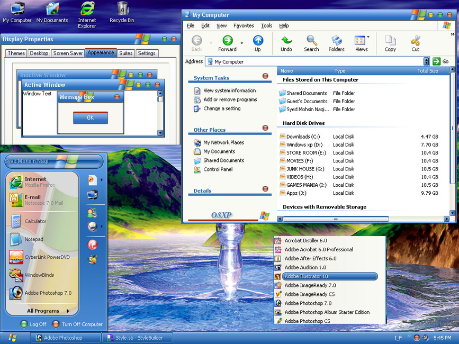459x344 pixels.
Task: Switch to the Screen Saver tab
Action: pyautogui.click(x=68, y=53)
